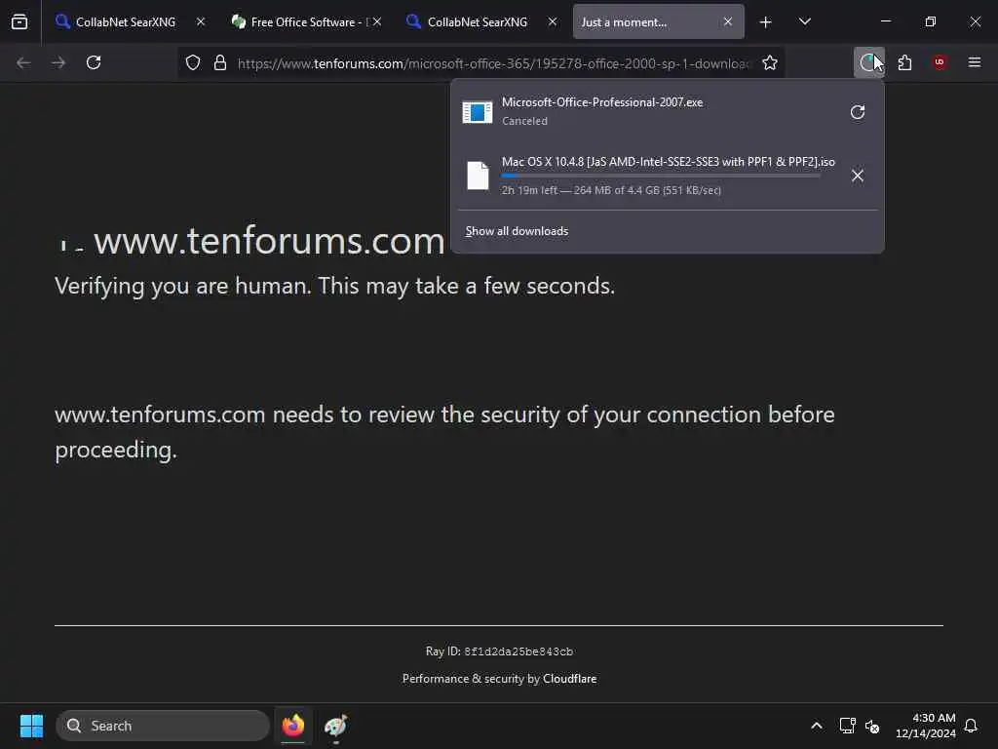Viewport: 998px width, 749px height.
Task: View site security padlock information
Action: pyautogui.click(x=220, y=62)
